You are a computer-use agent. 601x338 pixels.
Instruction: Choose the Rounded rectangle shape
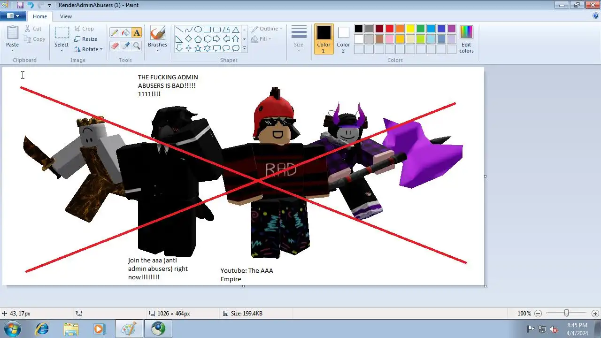216,29
